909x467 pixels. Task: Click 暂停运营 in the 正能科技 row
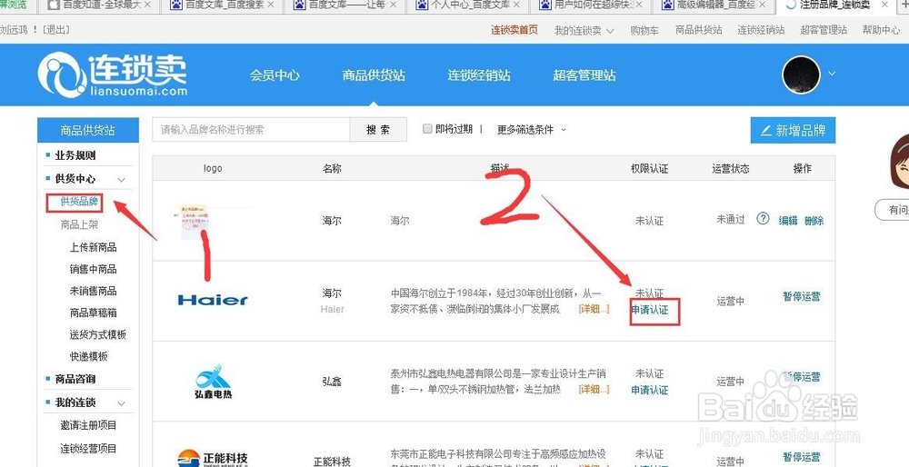(x=802, y=457)
